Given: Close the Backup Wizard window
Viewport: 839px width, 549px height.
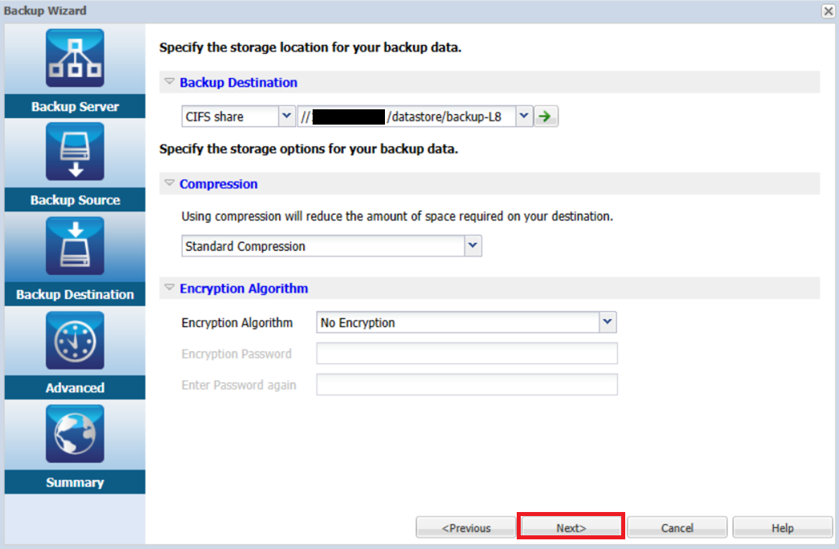Looking at the screenshot, I should coord(829,10).
